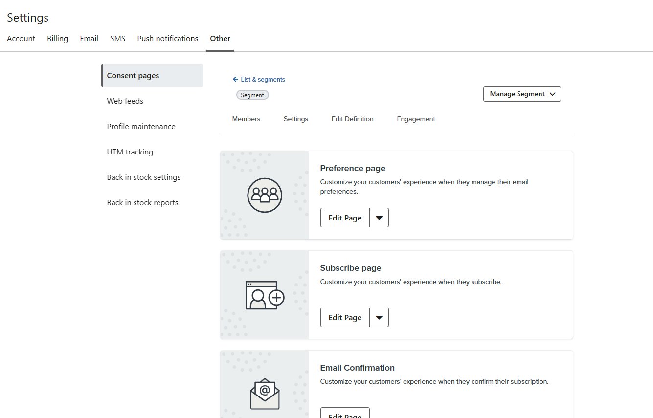Select the Other settings tab

(x=220, y=39)
